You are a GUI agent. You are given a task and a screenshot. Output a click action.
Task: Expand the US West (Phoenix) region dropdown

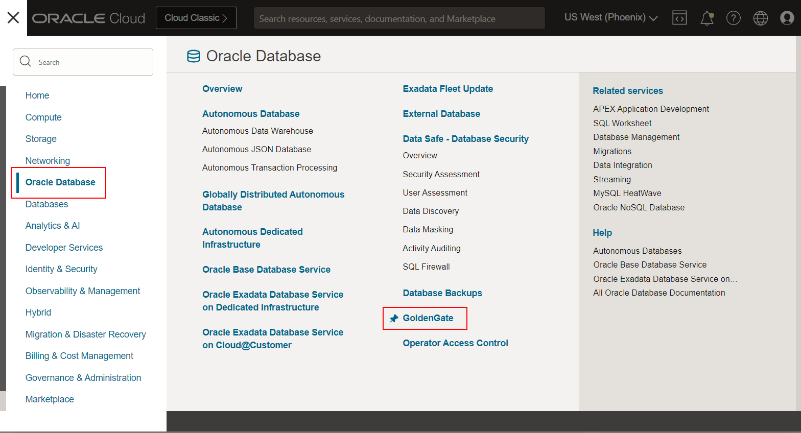(610, 18)
